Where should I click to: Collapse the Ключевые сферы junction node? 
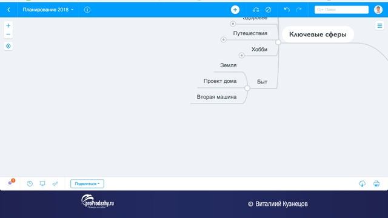[x=278, y=42]
